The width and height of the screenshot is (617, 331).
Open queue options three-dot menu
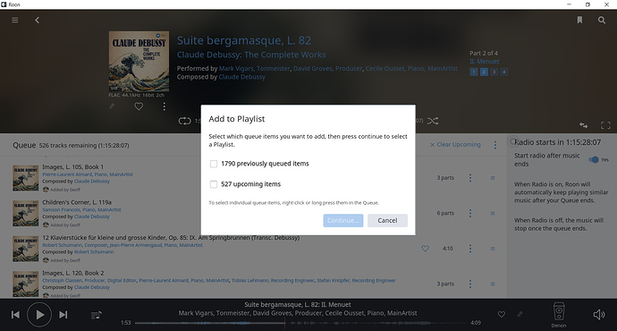[495, 145]
